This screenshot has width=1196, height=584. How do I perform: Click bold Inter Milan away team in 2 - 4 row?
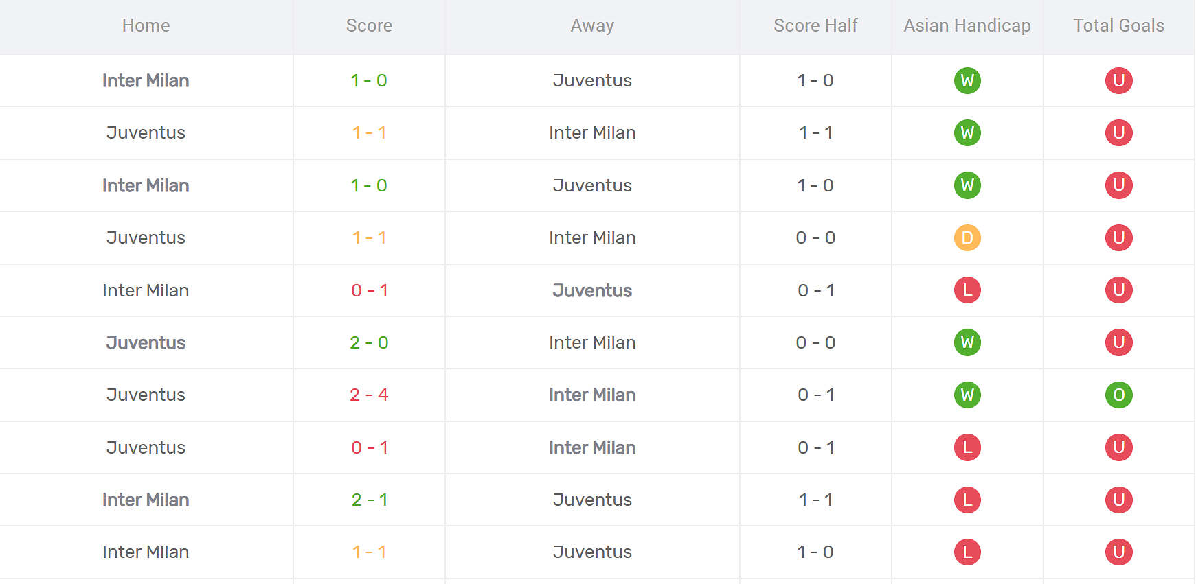coord(592,395)
